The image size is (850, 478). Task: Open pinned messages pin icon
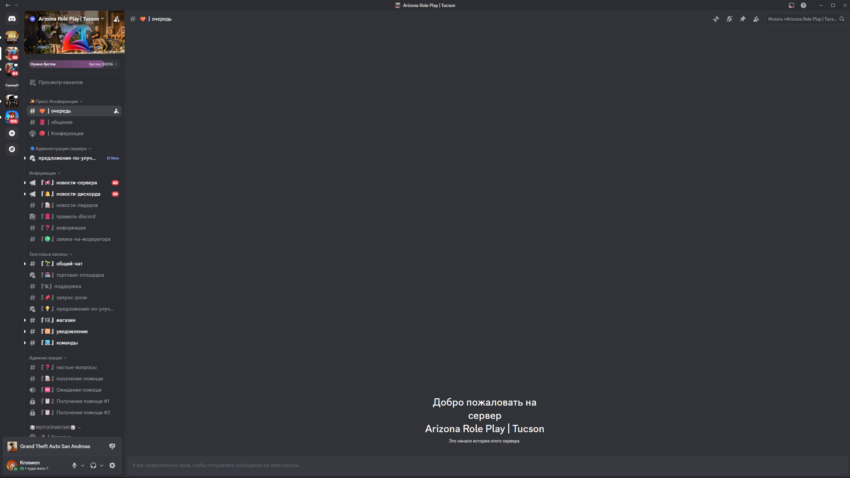743,19
